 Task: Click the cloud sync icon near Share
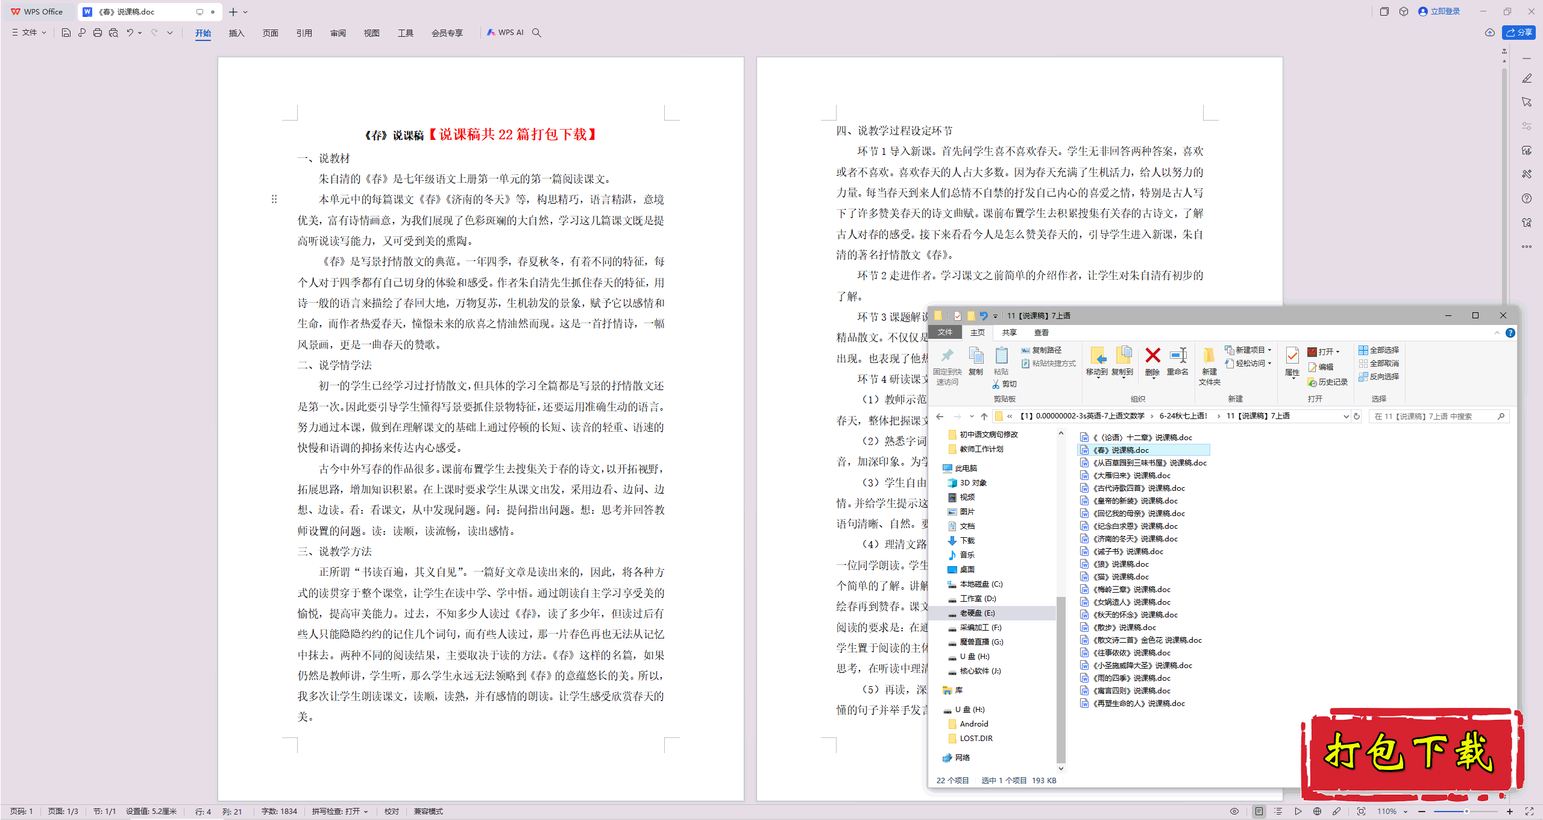1490,33
